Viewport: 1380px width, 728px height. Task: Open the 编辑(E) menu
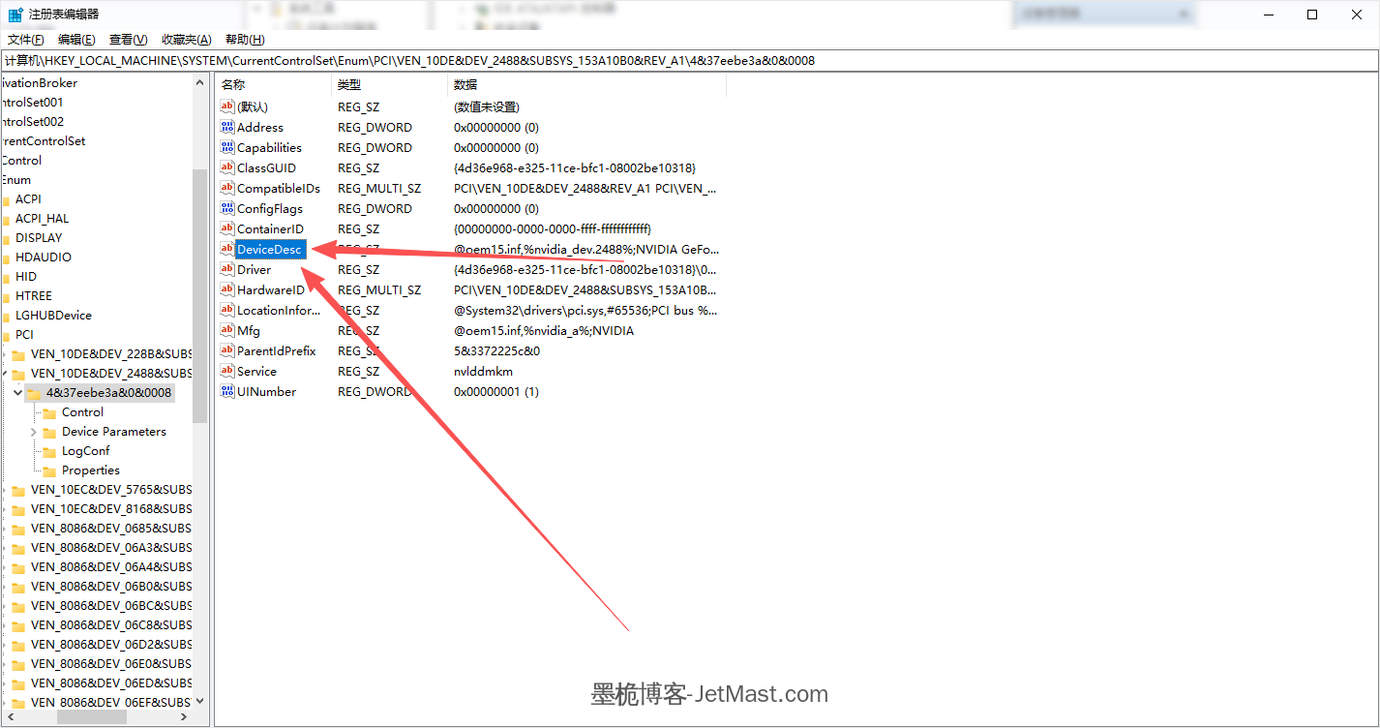click(x=76, y=40)
